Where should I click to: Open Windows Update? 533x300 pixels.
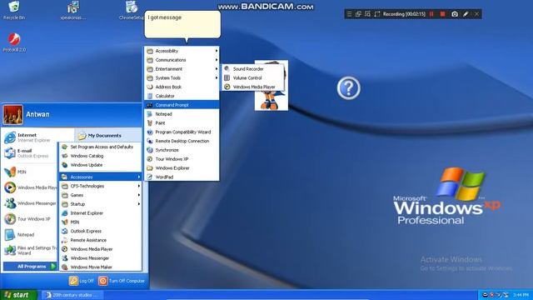(x=100, y=165)
